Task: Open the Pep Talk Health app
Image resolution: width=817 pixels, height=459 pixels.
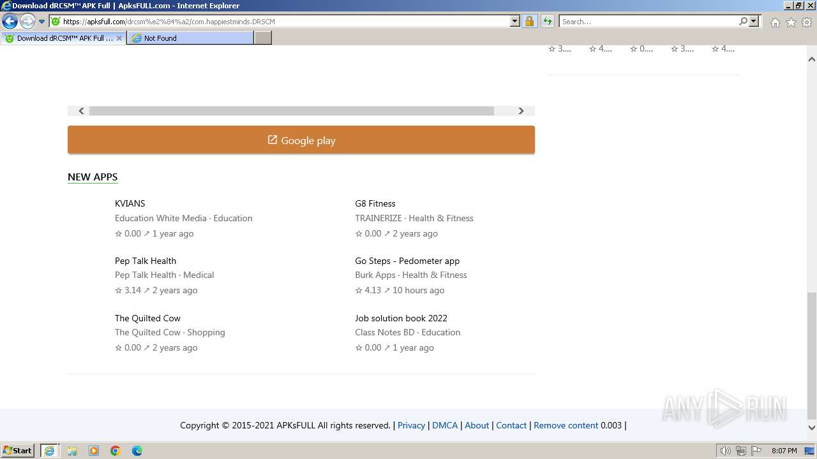Action: point(146,261)
